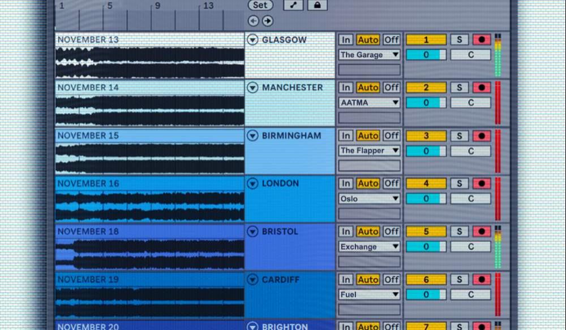The width and height of the screenshot is (566, 330).
Task: Click Glasgow track pan control C
Action: tap(471, 55)
